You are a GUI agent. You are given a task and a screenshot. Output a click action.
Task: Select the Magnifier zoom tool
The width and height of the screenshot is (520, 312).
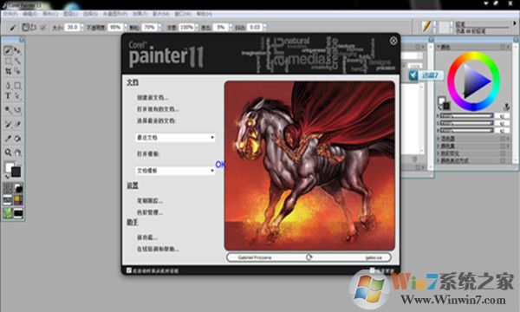click(x=8, y=153)
